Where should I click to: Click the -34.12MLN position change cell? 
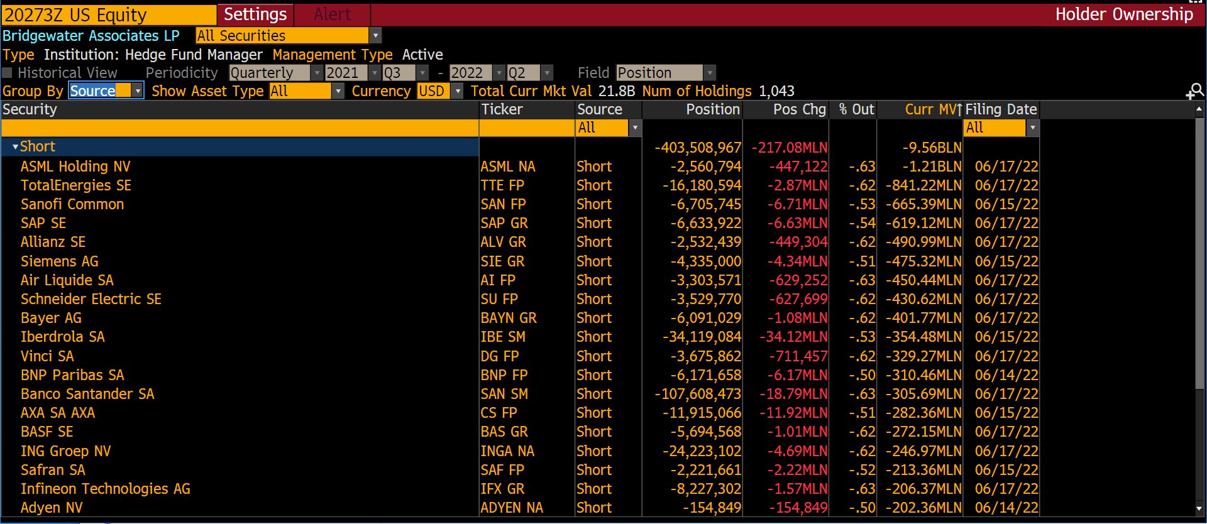pyautogui.click(x=793, y=337)
